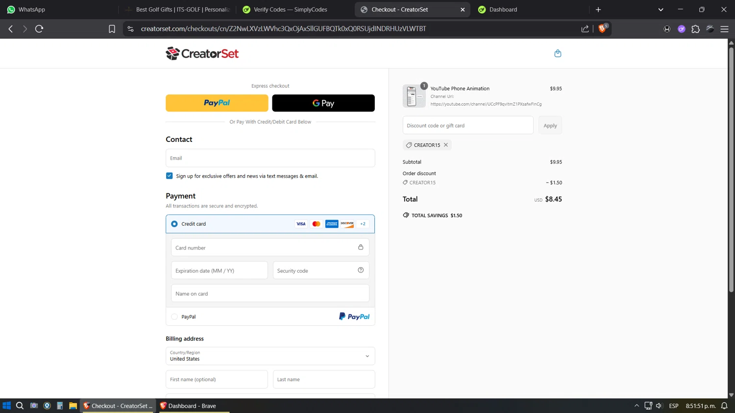The image size is (735, 413).
Task: Click the PayPal logo in payment options
Action: [x=354, y=317]
